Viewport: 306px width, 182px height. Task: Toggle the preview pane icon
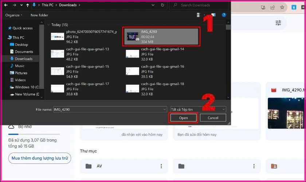[x=213, y=15]
